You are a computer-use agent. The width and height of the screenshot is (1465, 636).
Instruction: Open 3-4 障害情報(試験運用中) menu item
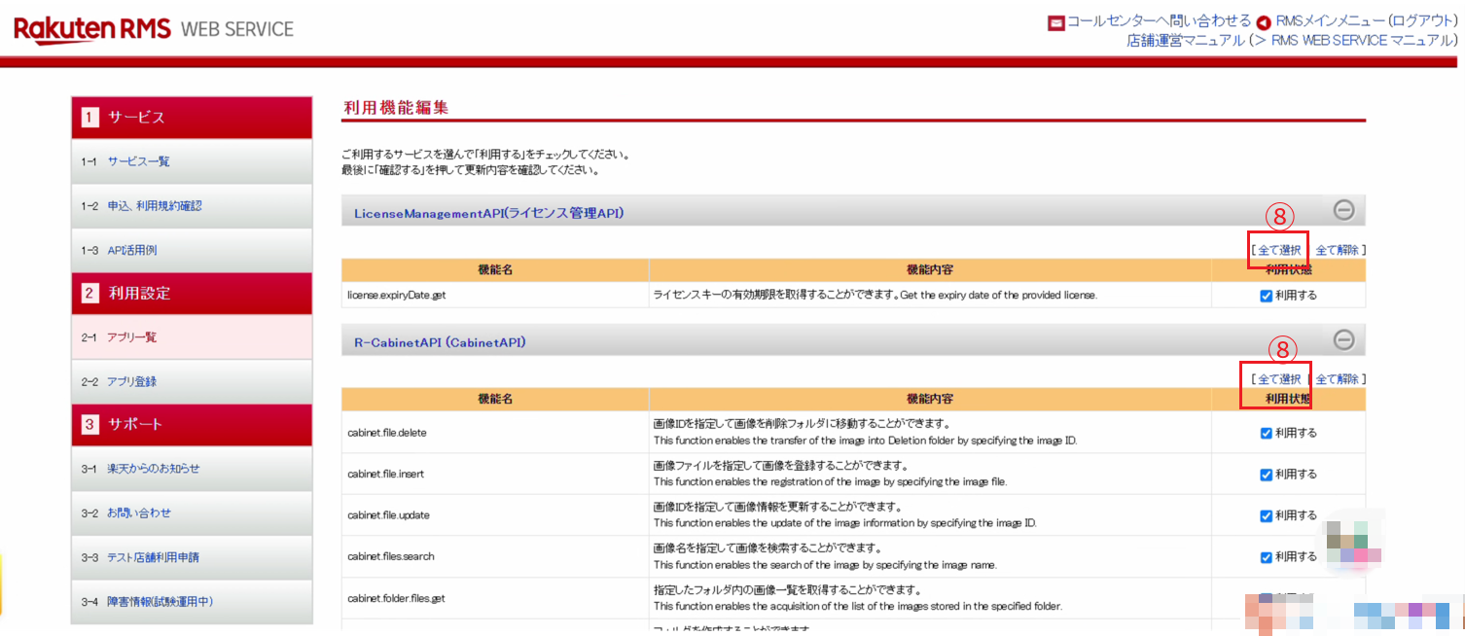point(192,602)
